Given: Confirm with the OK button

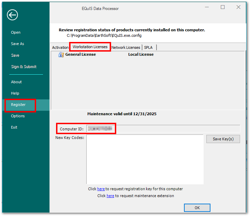Looking at the screenshot, I should tap(197, 208).
